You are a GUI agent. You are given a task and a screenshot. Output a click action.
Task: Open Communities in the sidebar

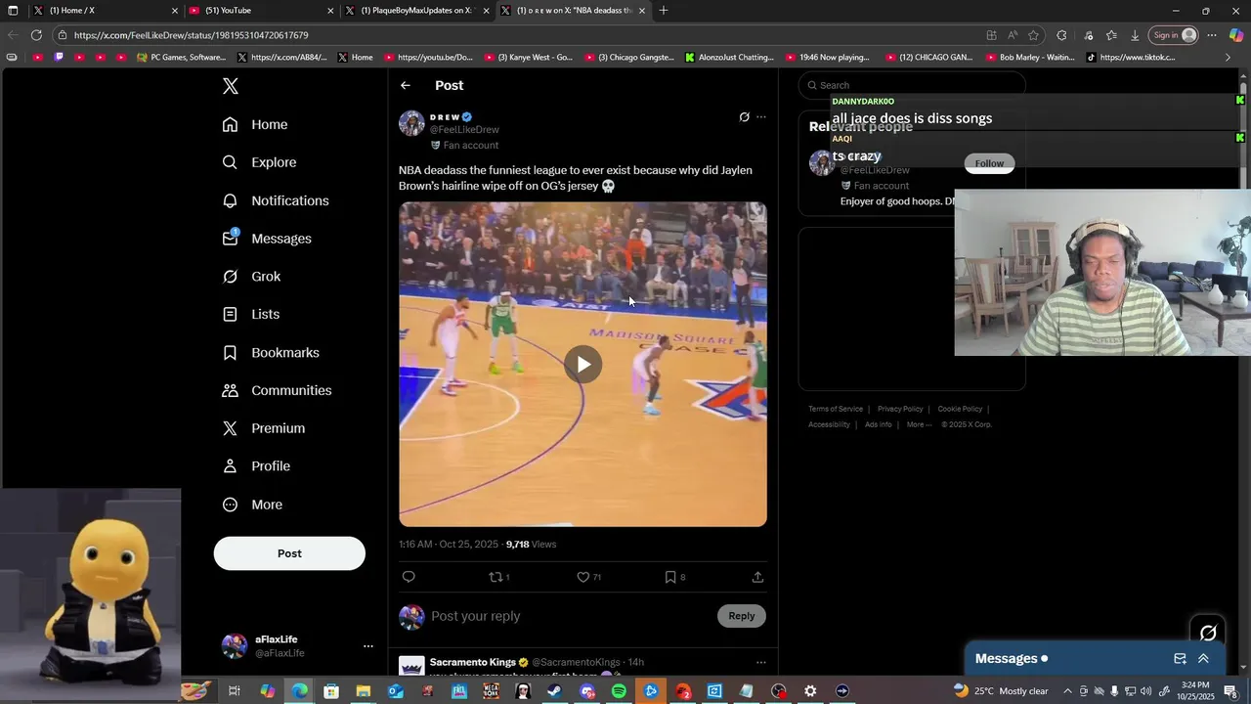[277, 390]
